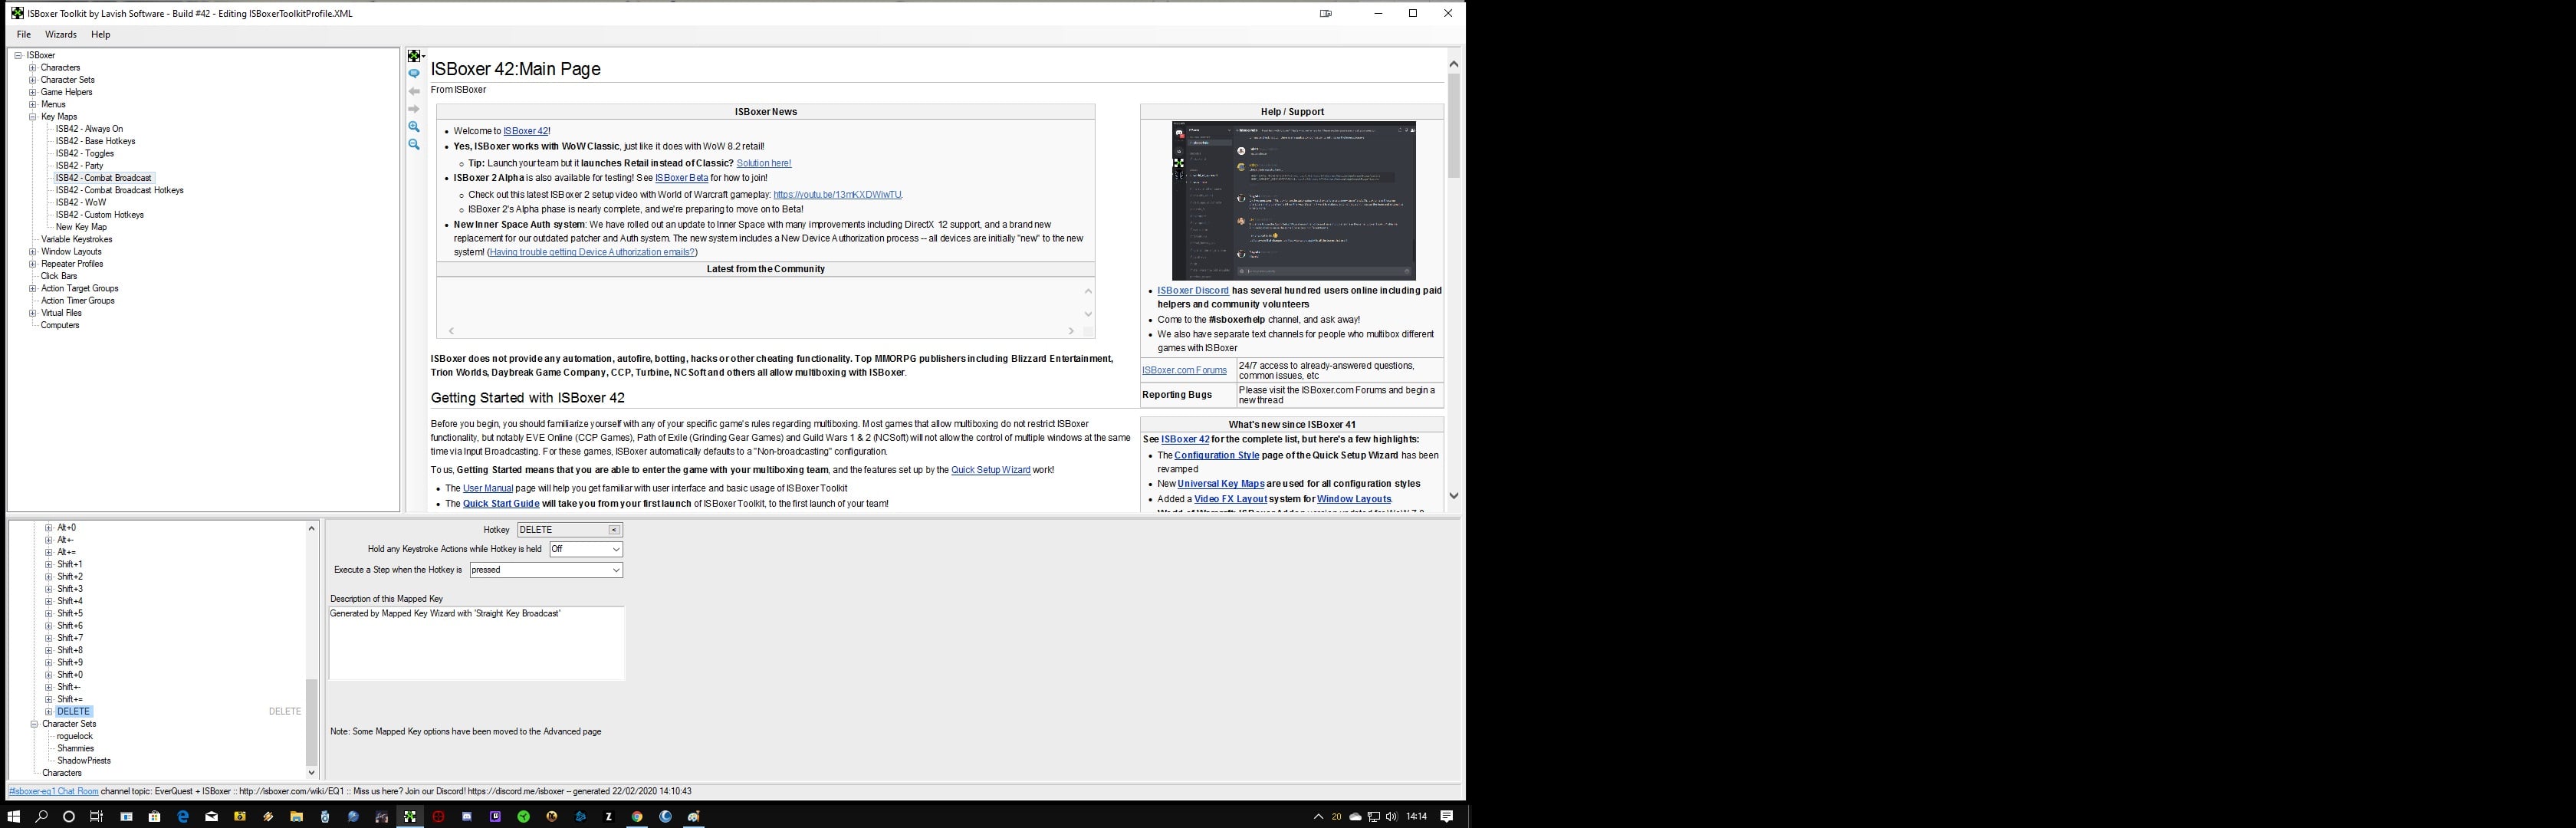Viewport: 2576px width, 828px height.
Task: Open the Mail app on the taskbar
Action: [211, 817]
